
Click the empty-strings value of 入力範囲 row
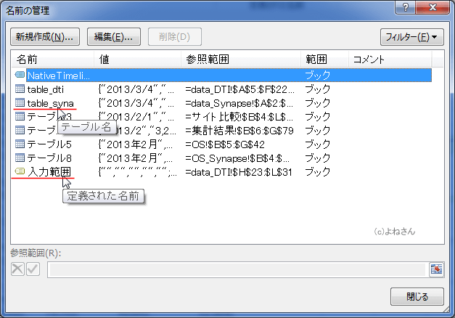pyautogui.click(x=138, y=172)
